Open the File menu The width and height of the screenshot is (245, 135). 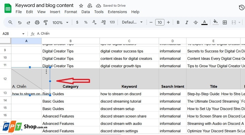[19, 12]
